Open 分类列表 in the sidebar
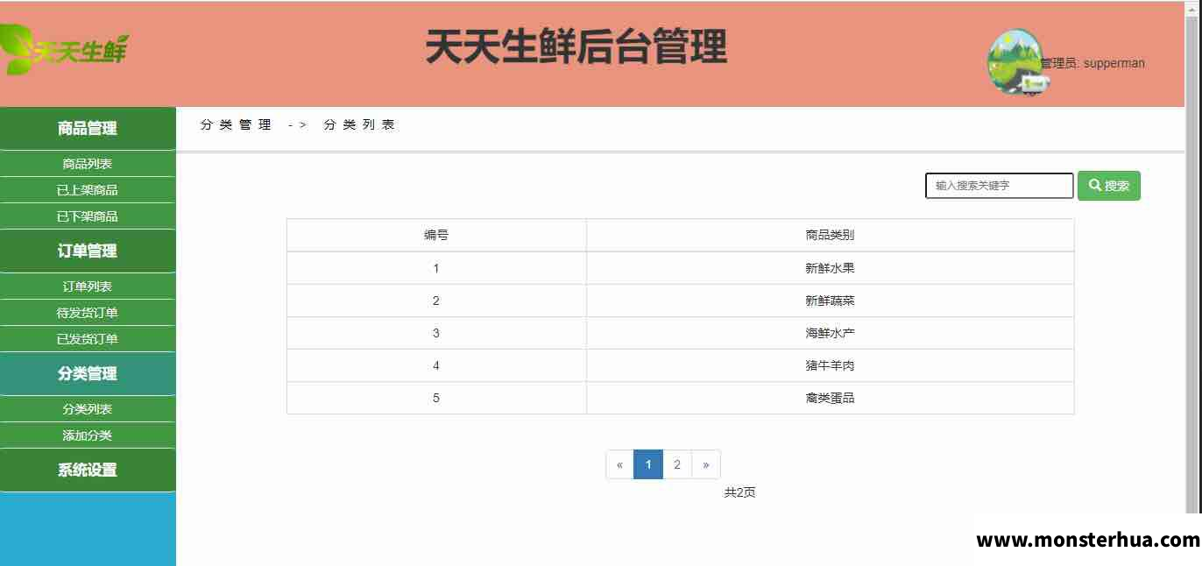The width and height of the screenshot is (1202, 566). [88, 409]
